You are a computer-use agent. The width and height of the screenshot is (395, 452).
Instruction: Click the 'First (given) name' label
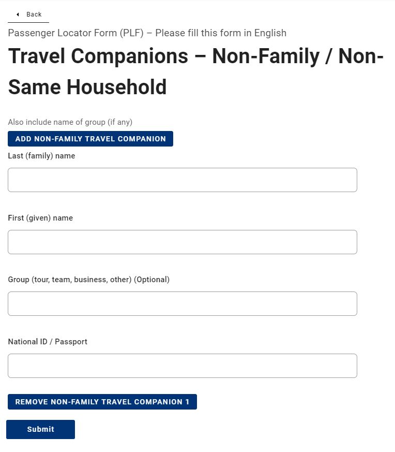tap(40, 218)
